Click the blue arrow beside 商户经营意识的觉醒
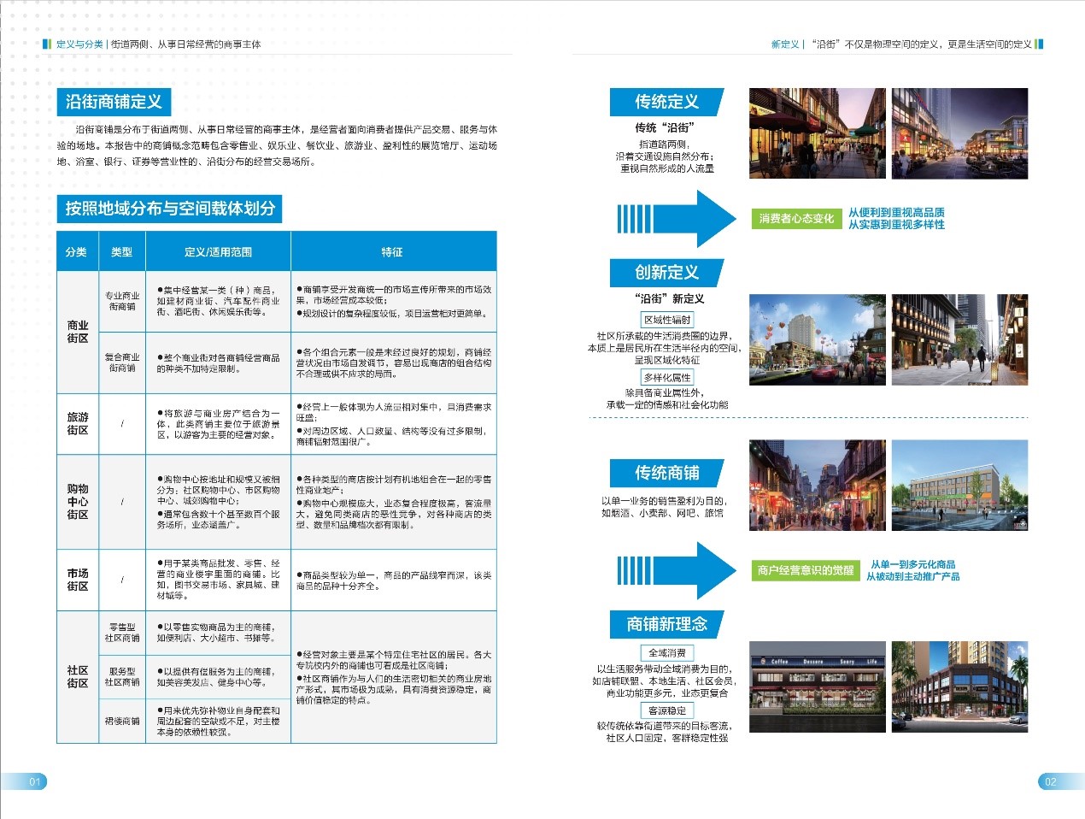This screenshot has height=819, width=1085. pyautogui.click(x=677, y=570)
